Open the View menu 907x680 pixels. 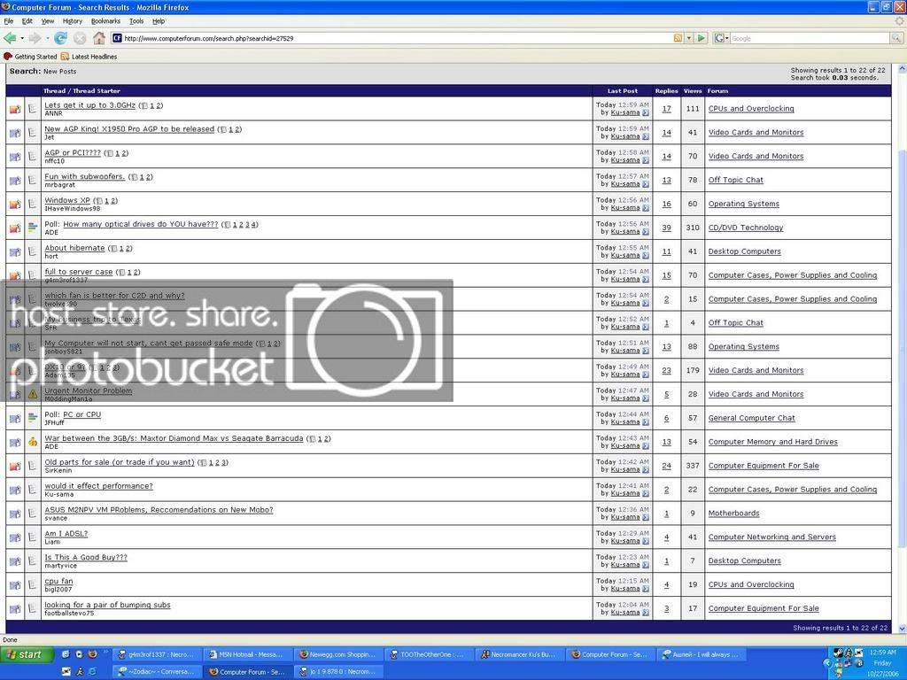(48, 21)
